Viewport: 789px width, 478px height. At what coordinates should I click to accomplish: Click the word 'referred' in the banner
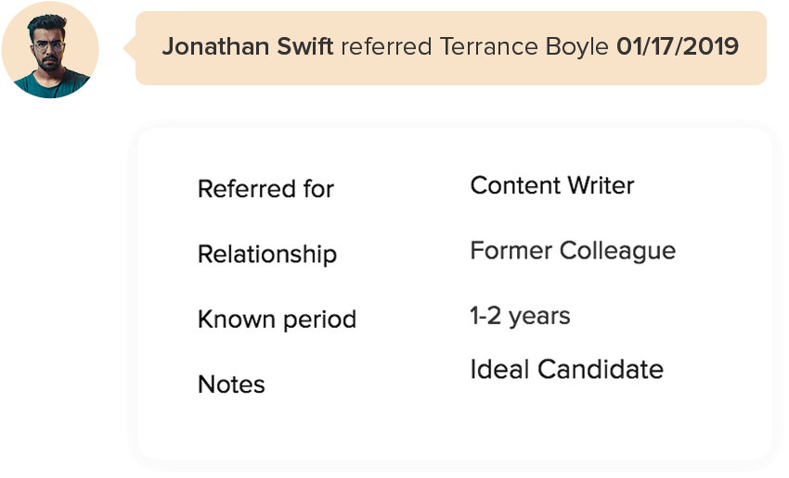tap(386, 47)
